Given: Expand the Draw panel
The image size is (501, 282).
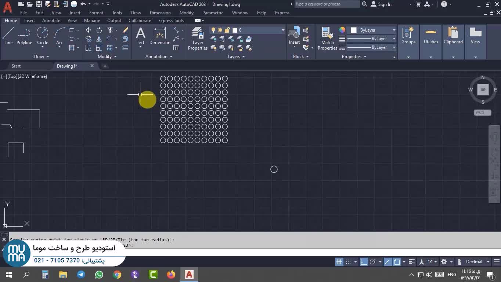Looking at the screenshot, I should (41, 57).
